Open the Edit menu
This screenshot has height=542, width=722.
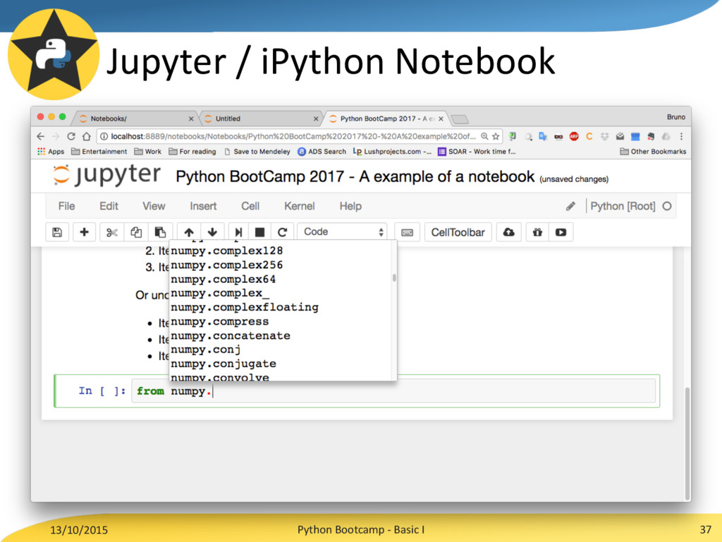click(109, 206)
